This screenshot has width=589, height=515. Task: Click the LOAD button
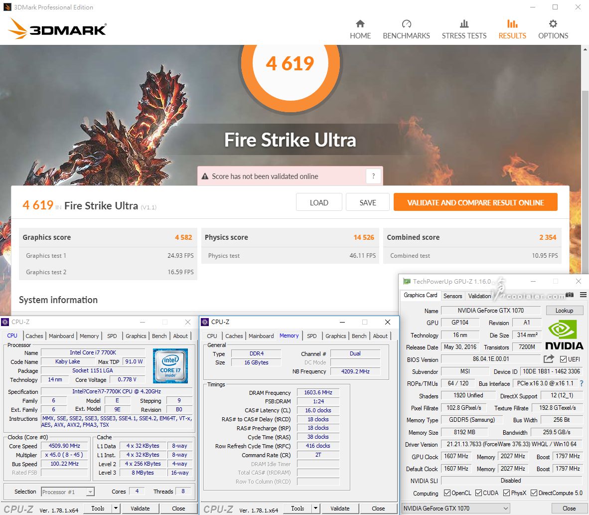click(319, 202)
